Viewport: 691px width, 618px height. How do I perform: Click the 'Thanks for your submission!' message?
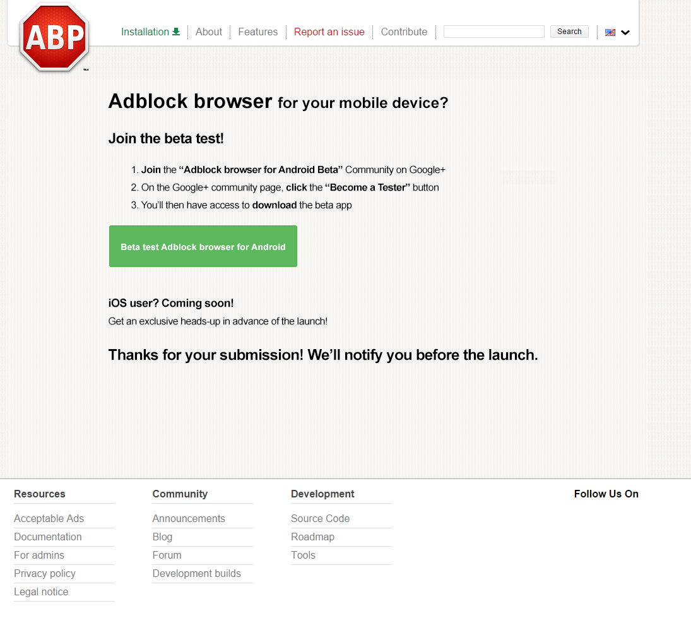pos(323,355)
